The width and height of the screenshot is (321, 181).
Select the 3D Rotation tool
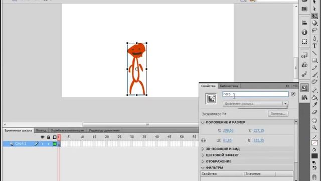click(314, 23)
